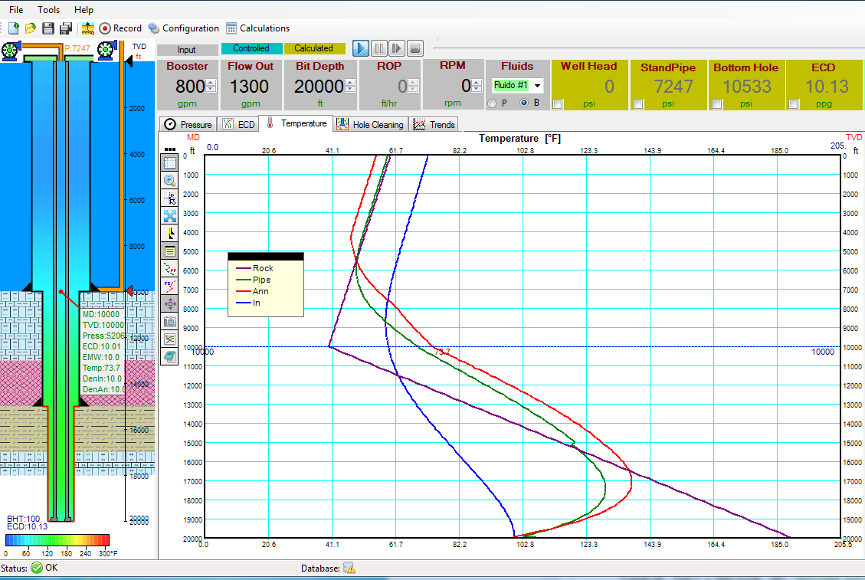The width and height of the screenshot is (865, 580).
Task: Click the save disk icon
Action: (x=48, y=28)
